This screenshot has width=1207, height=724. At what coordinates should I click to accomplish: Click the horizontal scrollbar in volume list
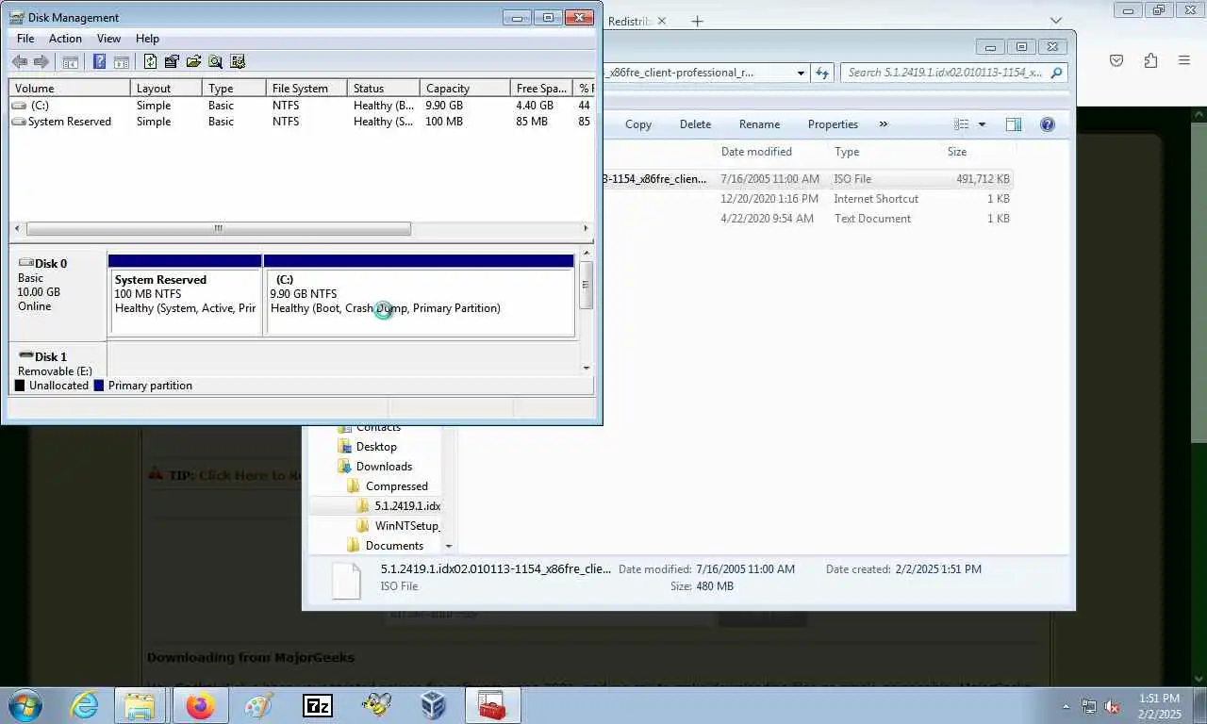(x=218, y=228)
